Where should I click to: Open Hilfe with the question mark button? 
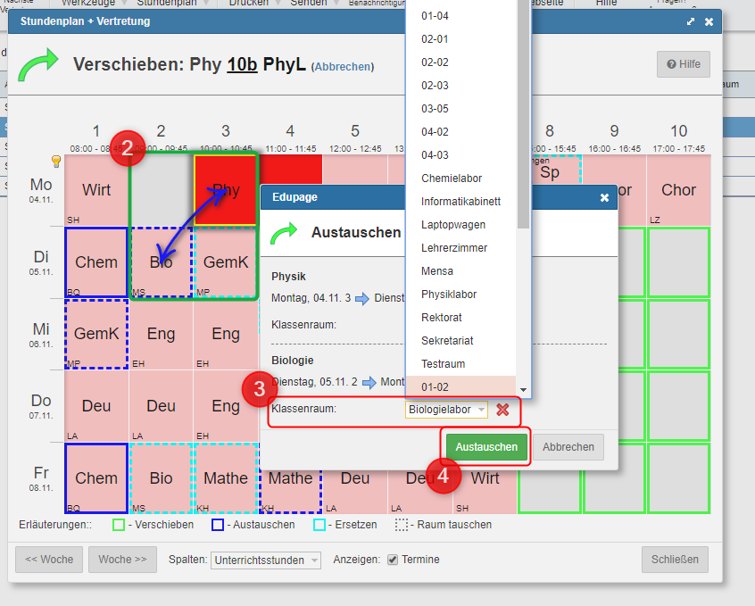click(684, 64)
